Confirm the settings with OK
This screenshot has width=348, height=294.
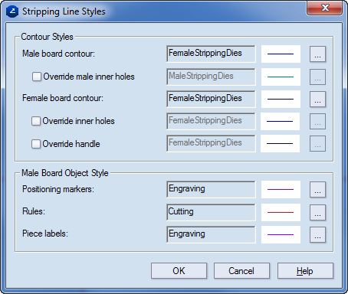179,271
